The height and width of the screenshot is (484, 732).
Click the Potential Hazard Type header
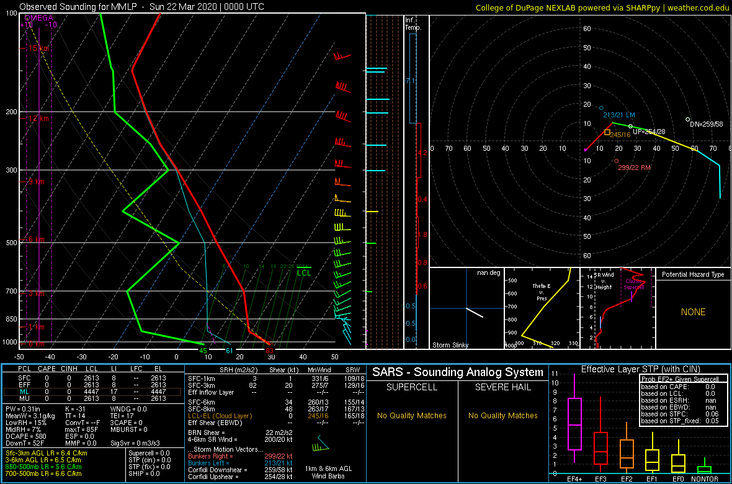pos(693,274)
